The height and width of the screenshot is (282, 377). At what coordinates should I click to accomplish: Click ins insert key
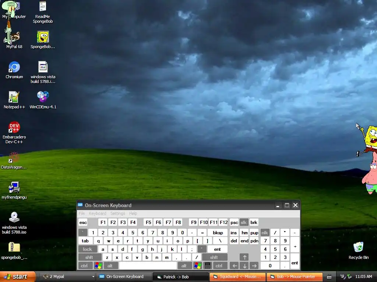point(234,232)
